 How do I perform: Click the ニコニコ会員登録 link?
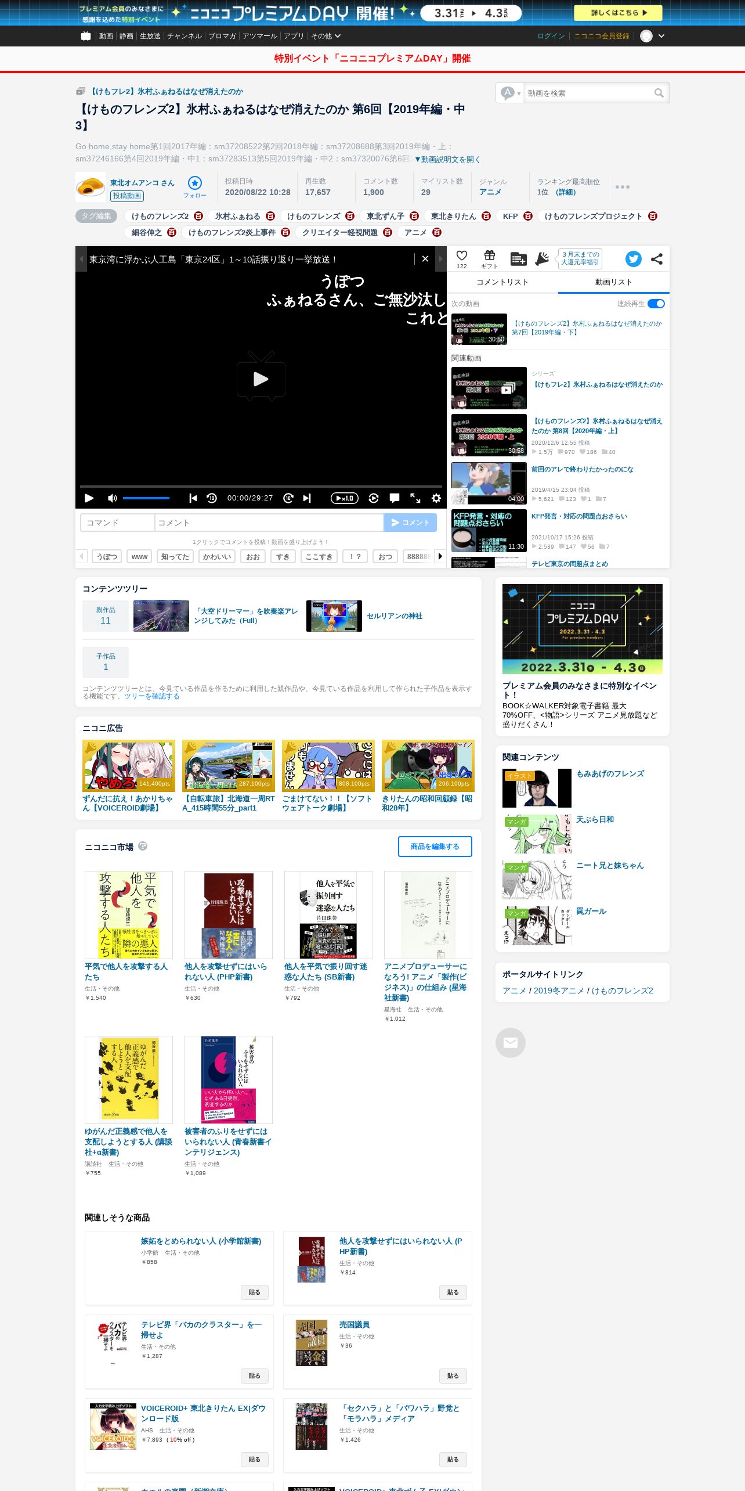pos(602,36)
